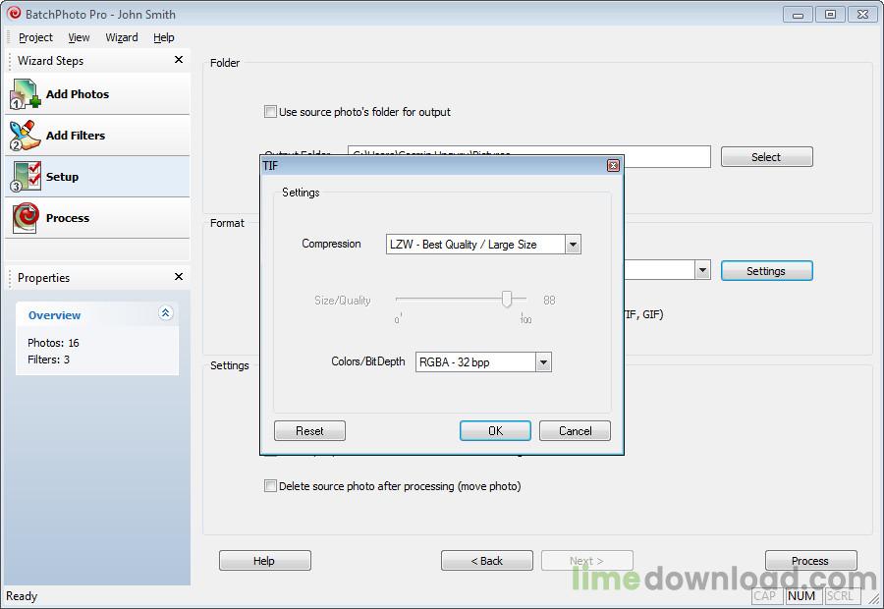Click the LZW - Best Quality compression value
This screenshot has width=884, height=609.
pos(463,245)
